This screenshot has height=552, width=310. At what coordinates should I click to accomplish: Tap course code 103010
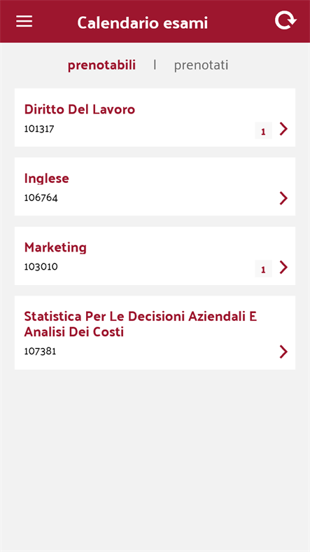pos(41,267)
